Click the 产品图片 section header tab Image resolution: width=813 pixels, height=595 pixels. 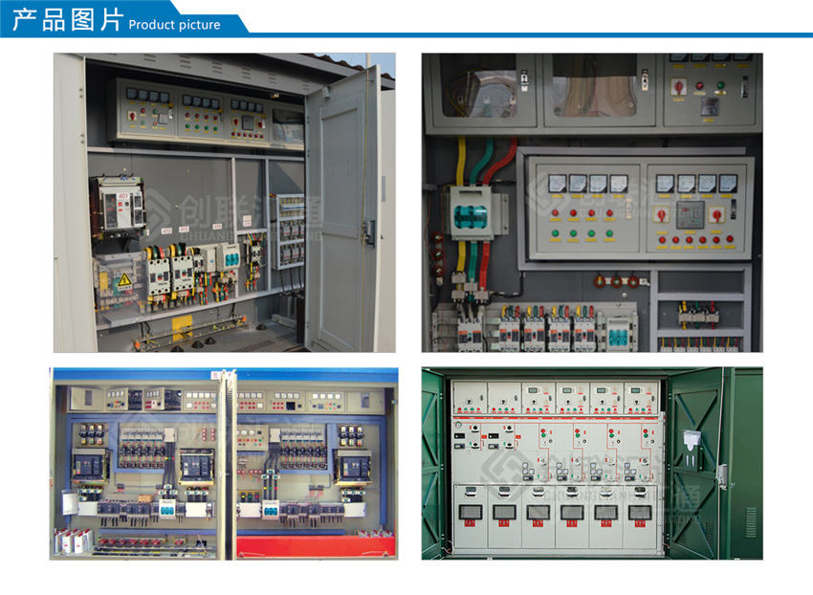(67, 19)
